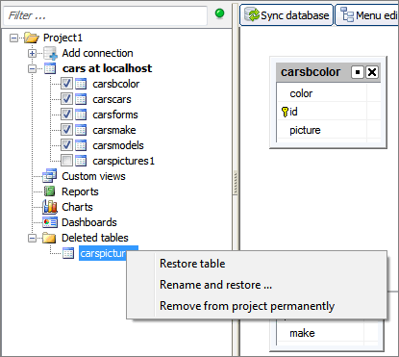Open Reports in the tree
The image size is (399, 357).
(x=80, y=191)
